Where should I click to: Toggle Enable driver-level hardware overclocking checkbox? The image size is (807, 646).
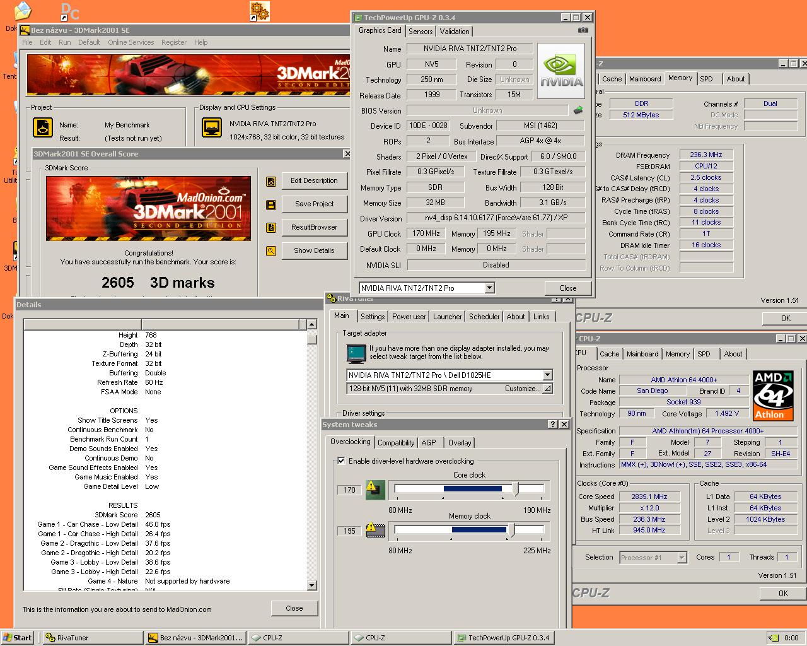[341, 461]
